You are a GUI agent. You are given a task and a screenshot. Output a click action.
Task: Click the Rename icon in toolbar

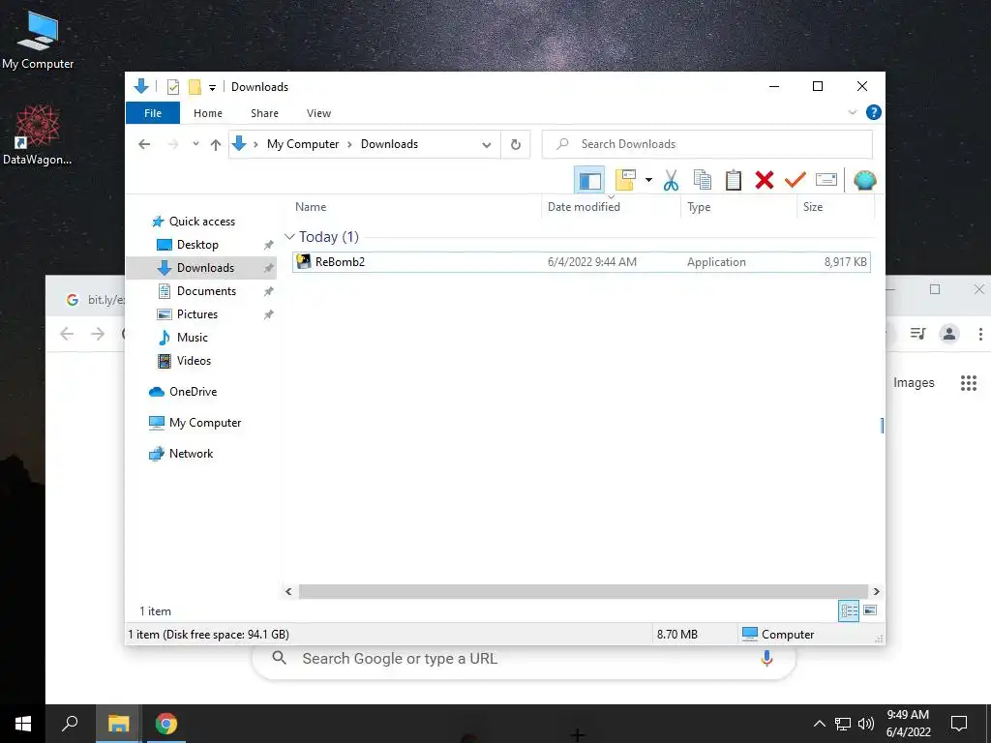(x=826, y=180)
